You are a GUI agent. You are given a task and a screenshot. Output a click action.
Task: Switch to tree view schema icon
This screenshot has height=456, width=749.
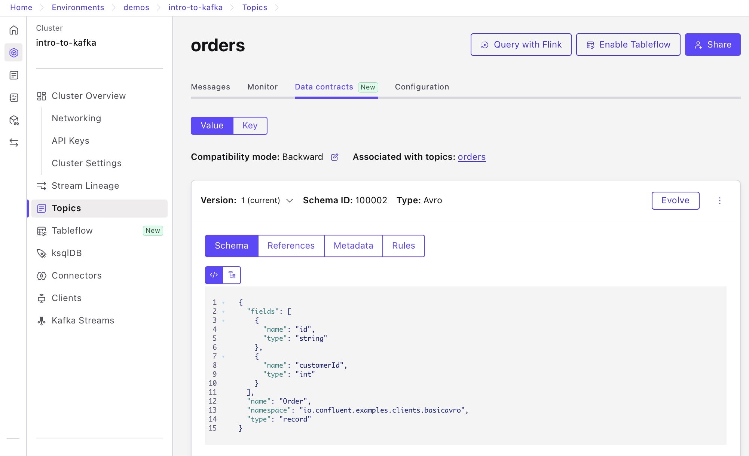(x=232, y=275)
